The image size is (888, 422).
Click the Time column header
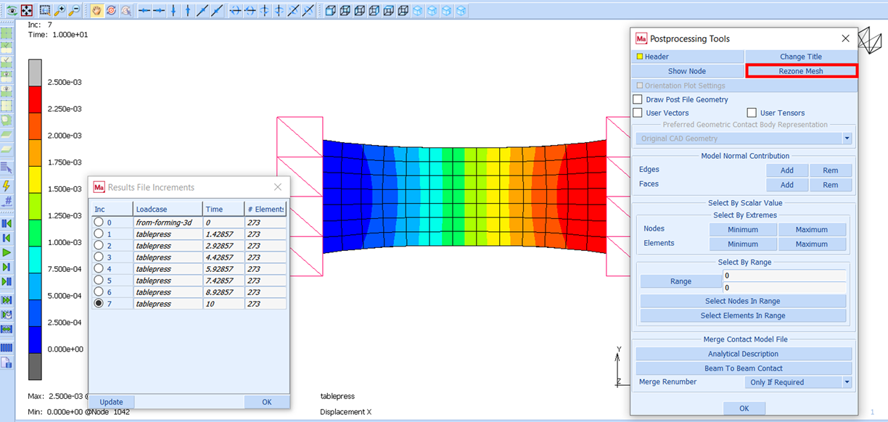[x=223, y=210]
